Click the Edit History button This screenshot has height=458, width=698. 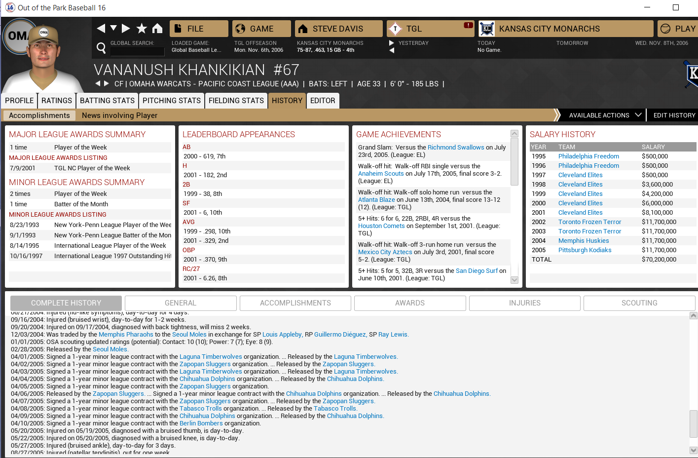coord(674,115)
